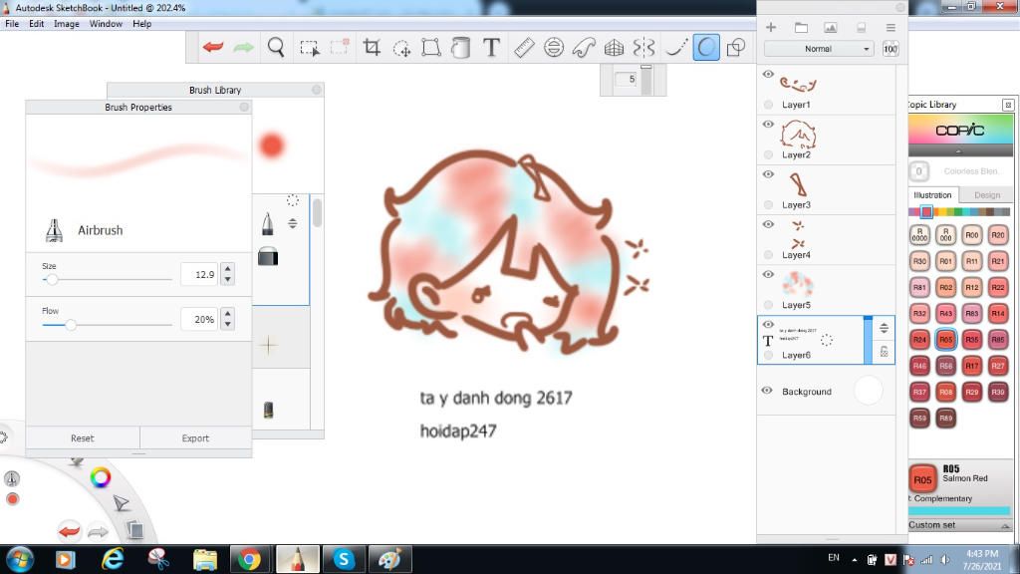1020x574 pixels.
Task: Select the Text tool in toolbar
Action: pos(491,47)
